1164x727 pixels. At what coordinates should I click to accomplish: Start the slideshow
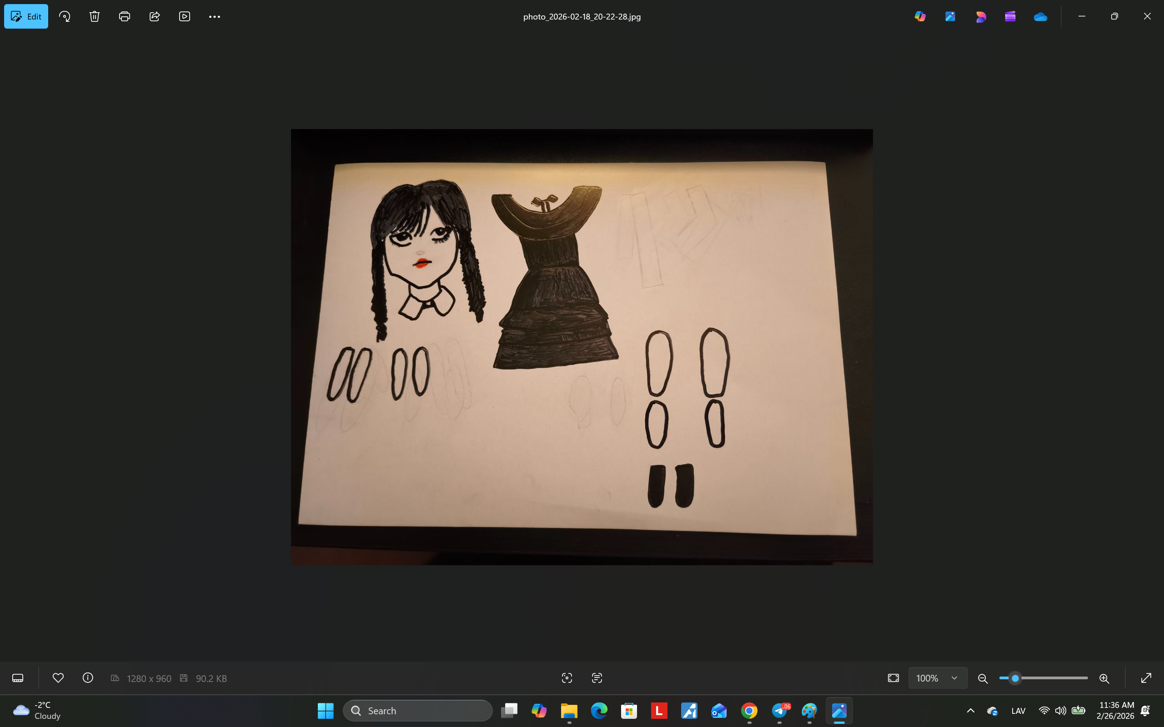[x=185, y=16]
